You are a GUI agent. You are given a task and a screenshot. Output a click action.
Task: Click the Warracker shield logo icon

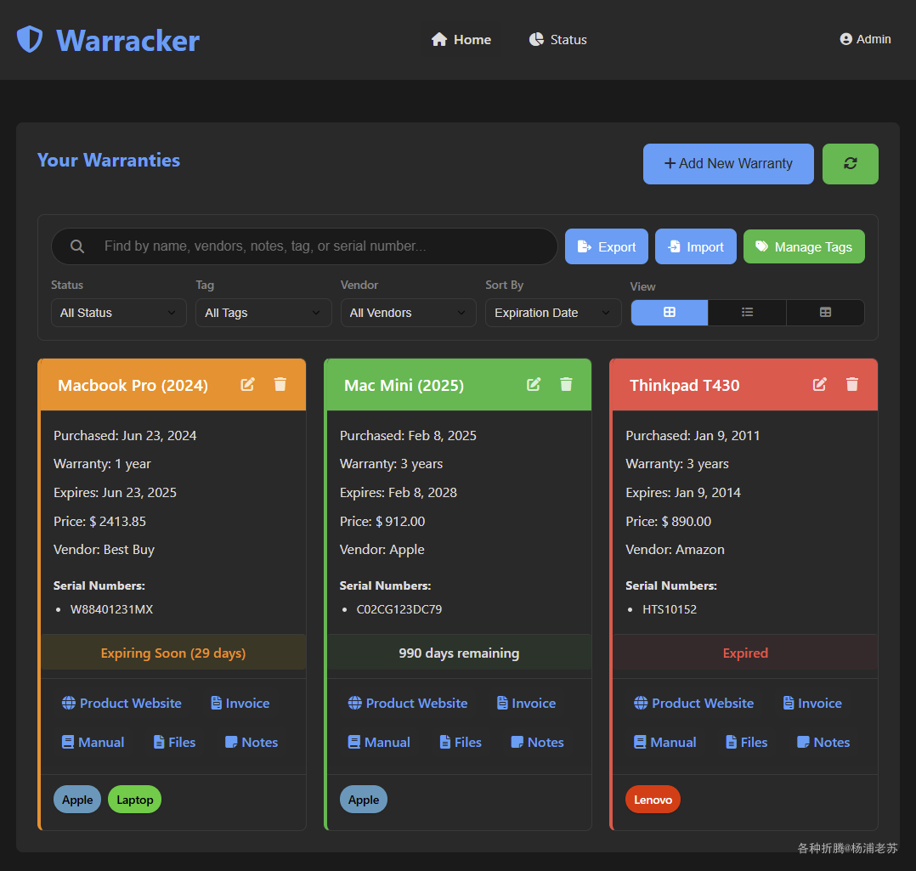tap(29, 40)
